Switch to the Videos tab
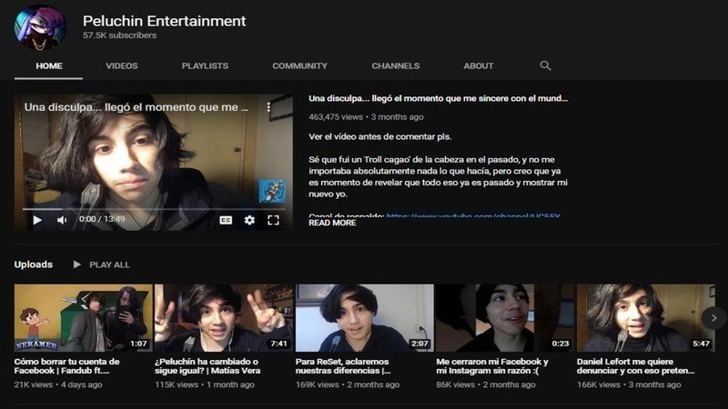The height and width of the screenshot is (409, 728). [122, 65]
